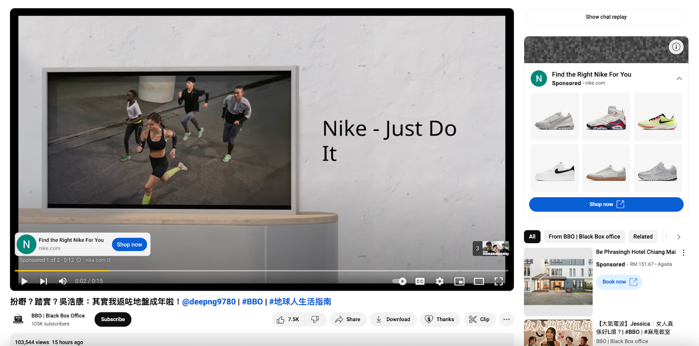Open video settings gear icon
The width and height of the screenshot is (699, 346).
click(440, 281)
